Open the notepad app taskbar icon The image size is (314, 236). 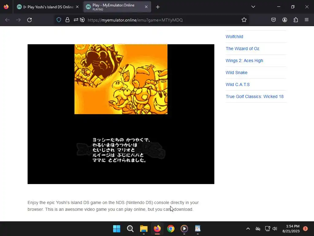[198, 229]
